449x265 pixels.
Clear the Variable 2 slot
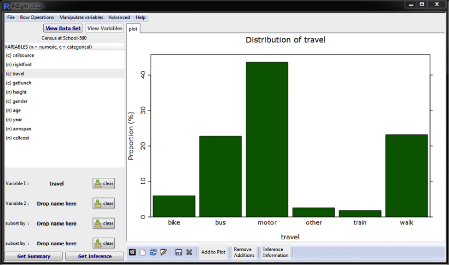click(104, 203)
